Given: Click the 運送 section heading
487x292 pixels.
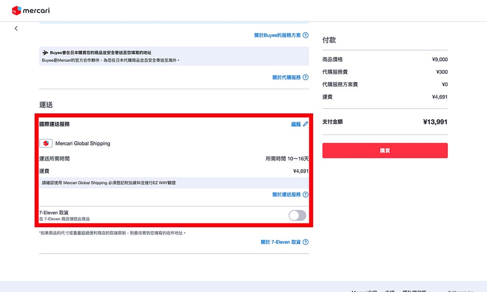Looking at the screenshot, I should tap(46, 105).
